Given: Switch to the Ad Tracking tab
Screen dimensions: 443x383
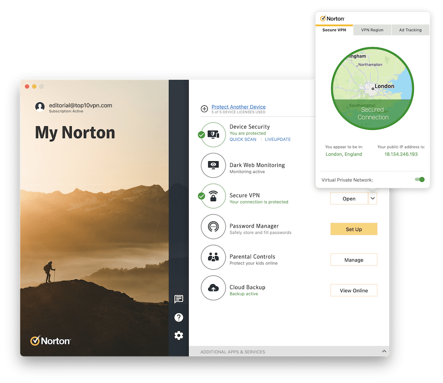Looking at the screenshot, I should [410, 30].
